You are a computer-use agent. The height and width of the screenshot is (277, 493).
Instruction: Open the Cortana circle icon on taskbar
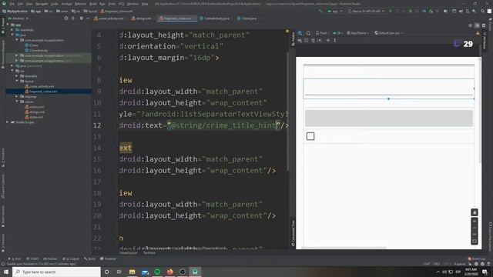[107, 272]
